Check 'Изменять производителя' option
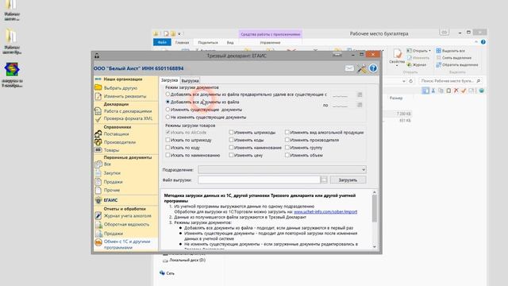508x286 pixels. 287,140
